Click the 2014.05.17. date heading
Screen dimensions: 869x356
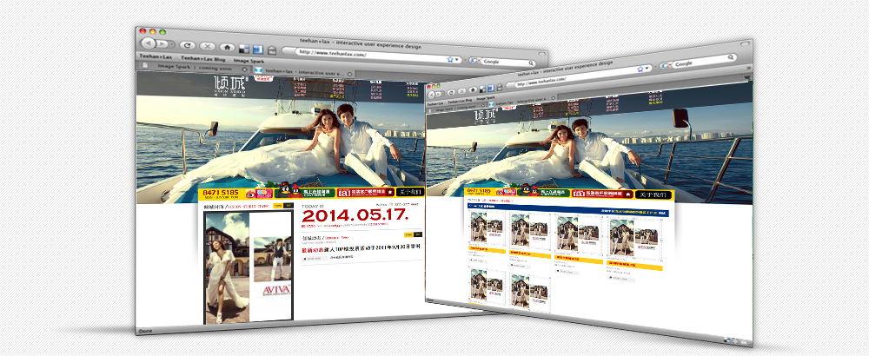355,216
